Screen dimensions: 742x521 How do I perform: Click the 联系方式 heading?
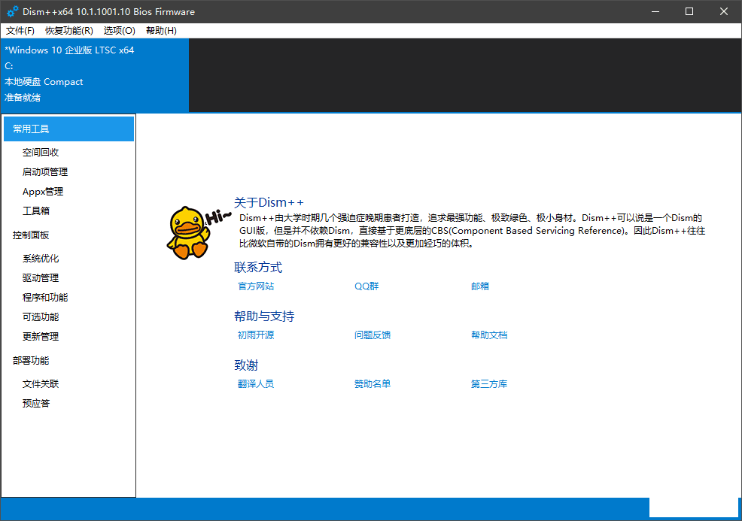click(x=258, y=267)
